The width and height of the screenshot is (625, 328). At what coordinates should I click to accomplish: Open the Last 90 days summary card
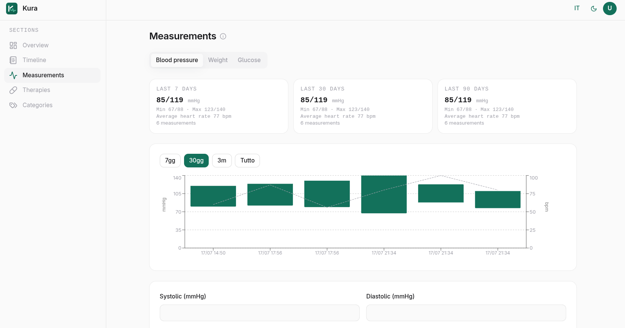point(507,106)
